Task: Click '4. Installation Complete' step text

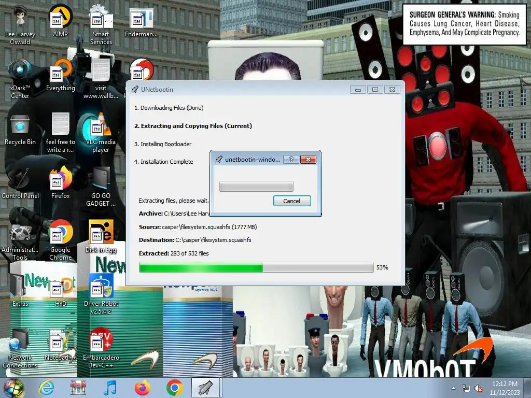Action: click(x=163, y=162)
